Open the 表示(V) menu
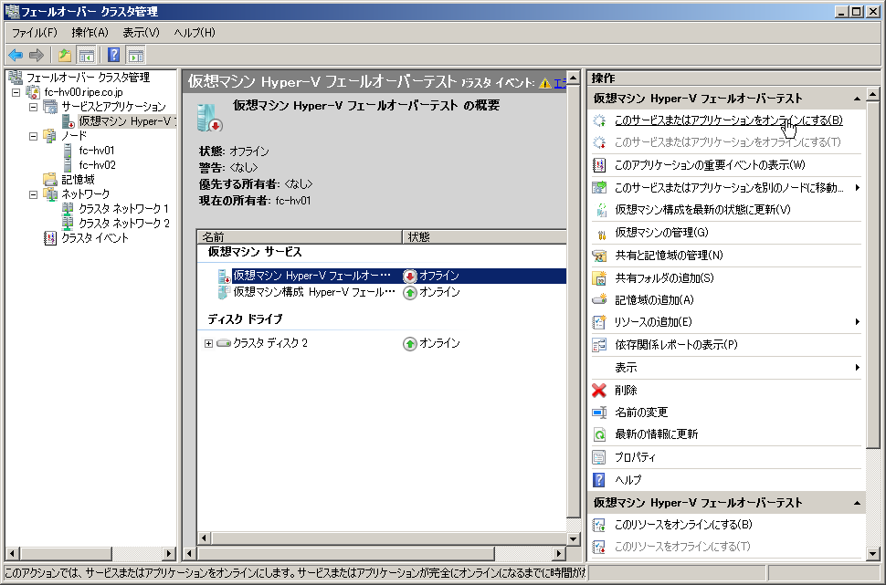 click(x=142, y=33)
